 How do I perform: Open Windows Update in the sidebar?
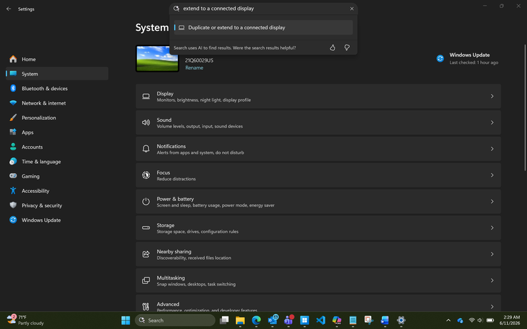[57, 220]
